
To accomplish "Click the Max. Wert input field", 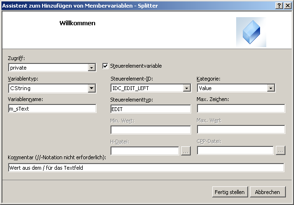I will 241,129.
